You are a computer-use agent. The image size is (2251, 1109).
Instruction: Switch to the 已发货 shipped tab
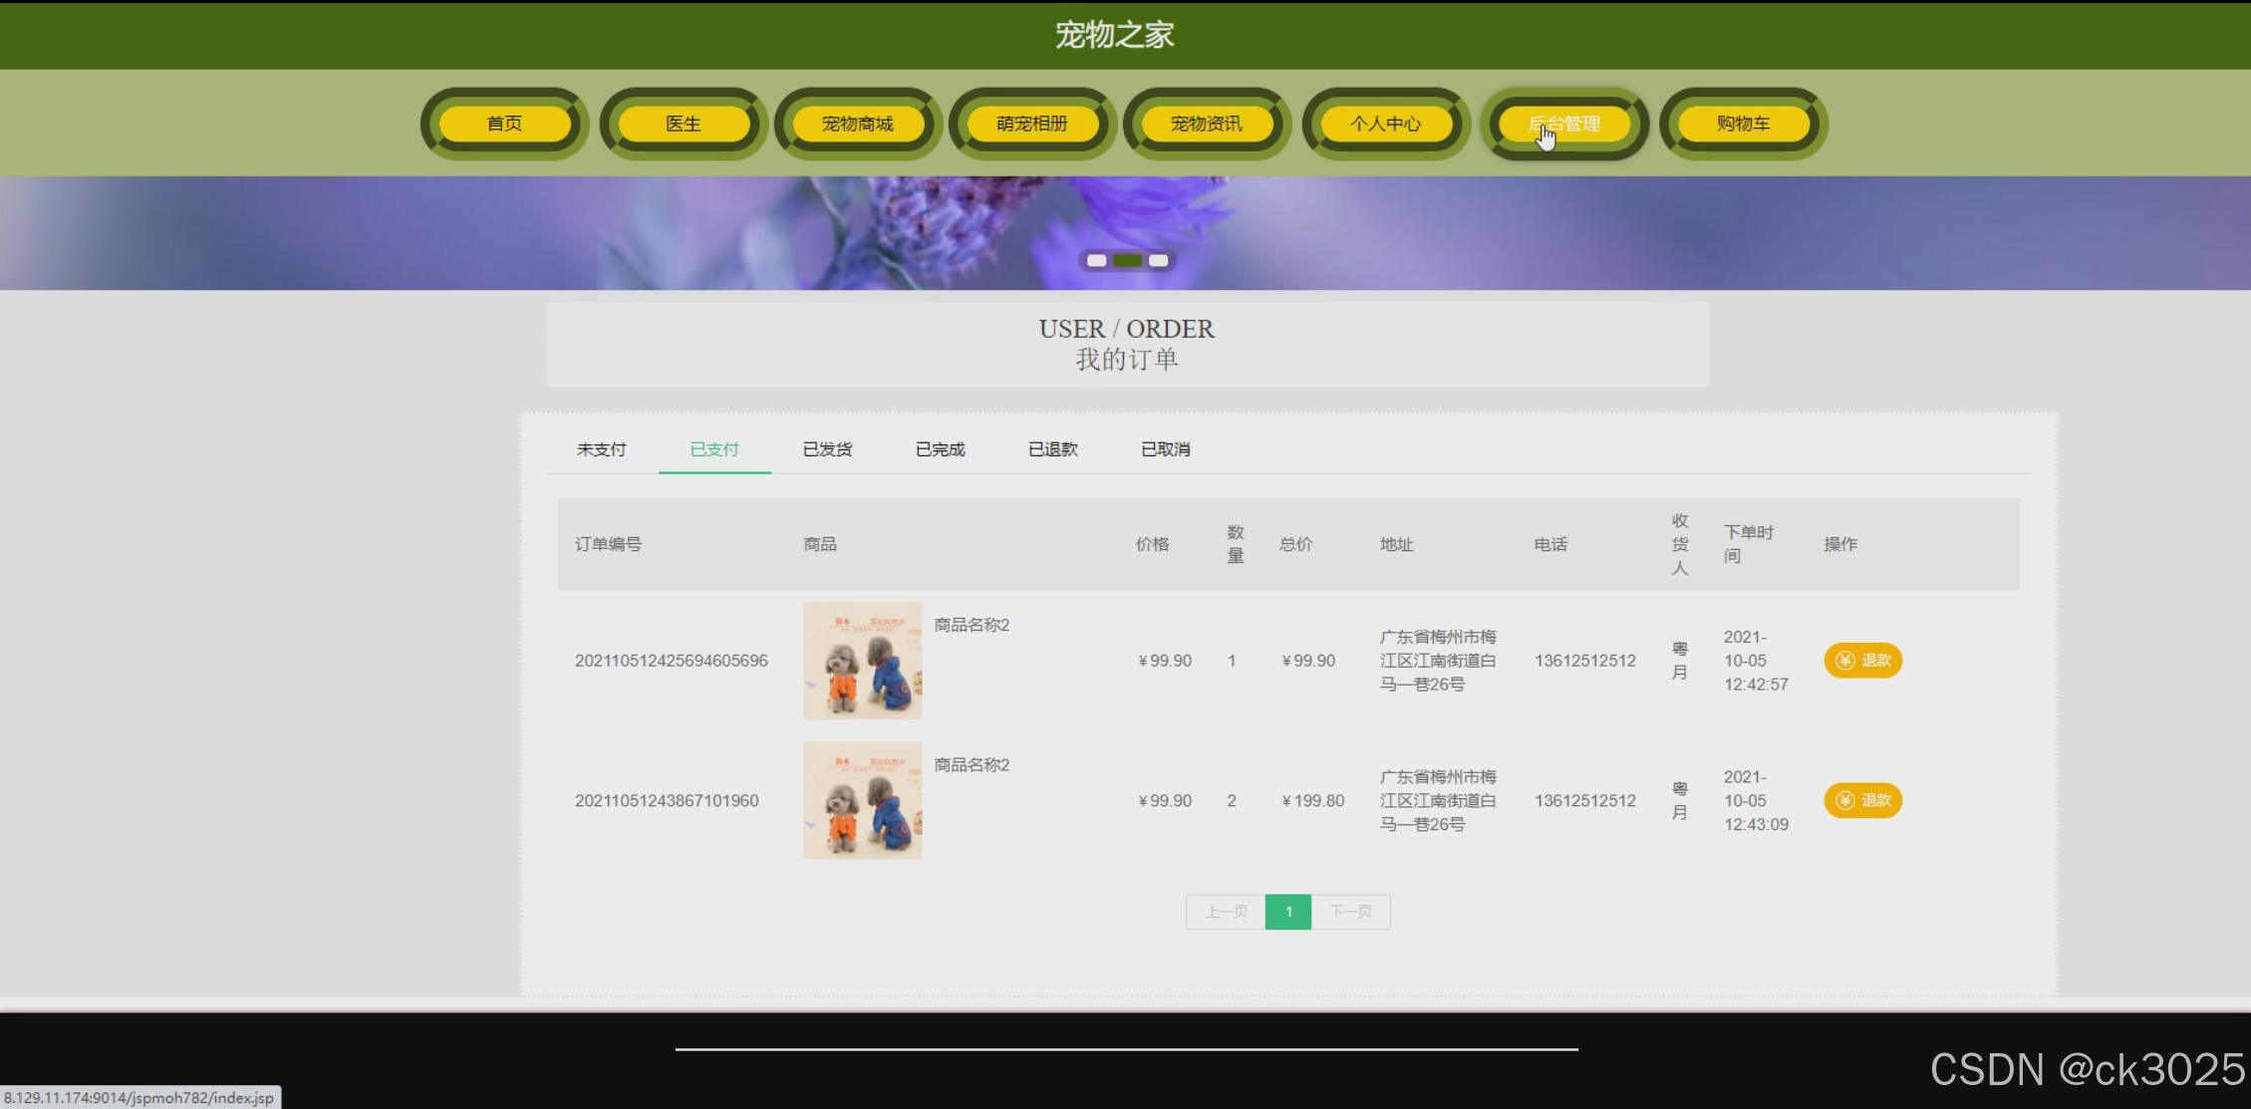(828, 449)
